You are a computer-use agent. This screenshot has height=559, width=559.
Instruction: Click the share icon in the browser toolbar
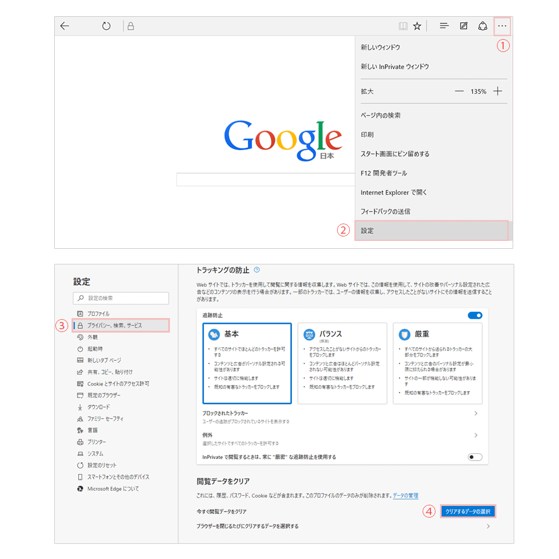483,26
